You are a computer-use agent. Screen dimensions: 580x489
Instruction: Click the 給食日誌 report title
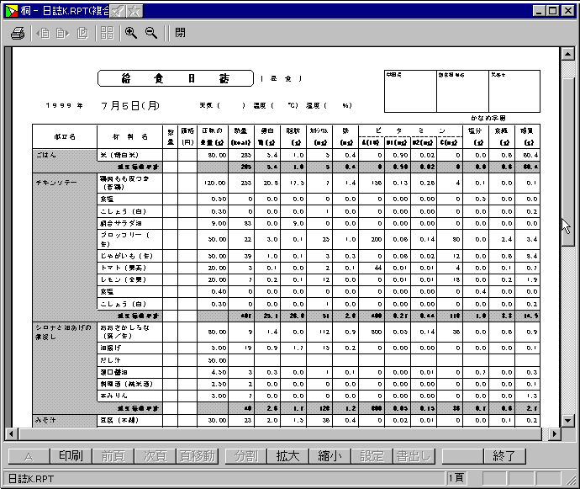click(175, 78)
